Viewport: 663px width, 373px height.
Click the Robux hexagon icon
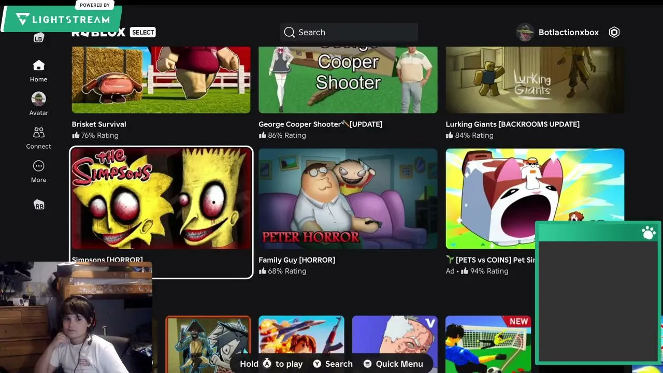pyautogui.click(x=614, y=32)
